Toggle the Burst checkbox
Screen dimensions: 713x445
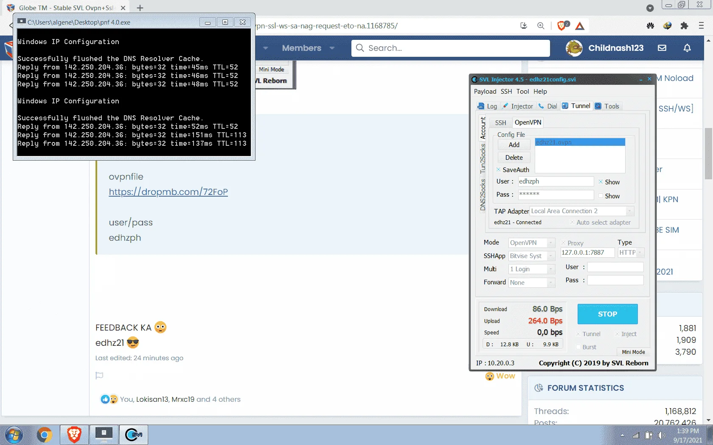(x=578, y=347)
